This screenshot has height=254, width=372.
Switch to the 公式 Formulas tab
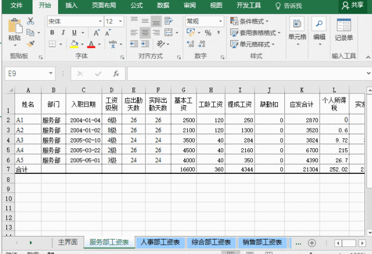[x=137, y=5]
